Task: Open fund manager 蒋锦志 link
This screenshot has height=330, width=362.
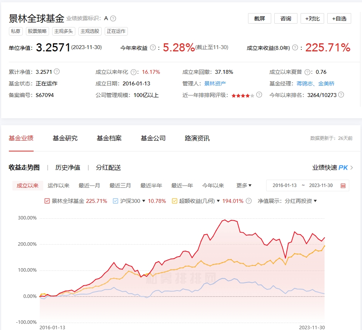Action: (x=304, y=83)
